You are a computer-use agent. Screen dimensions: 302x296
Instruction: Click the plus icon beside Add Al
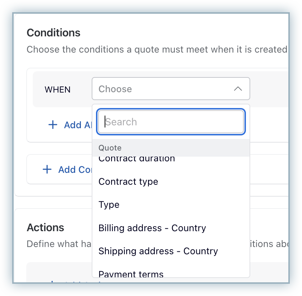pyautogui.click(x=53, y=125)
